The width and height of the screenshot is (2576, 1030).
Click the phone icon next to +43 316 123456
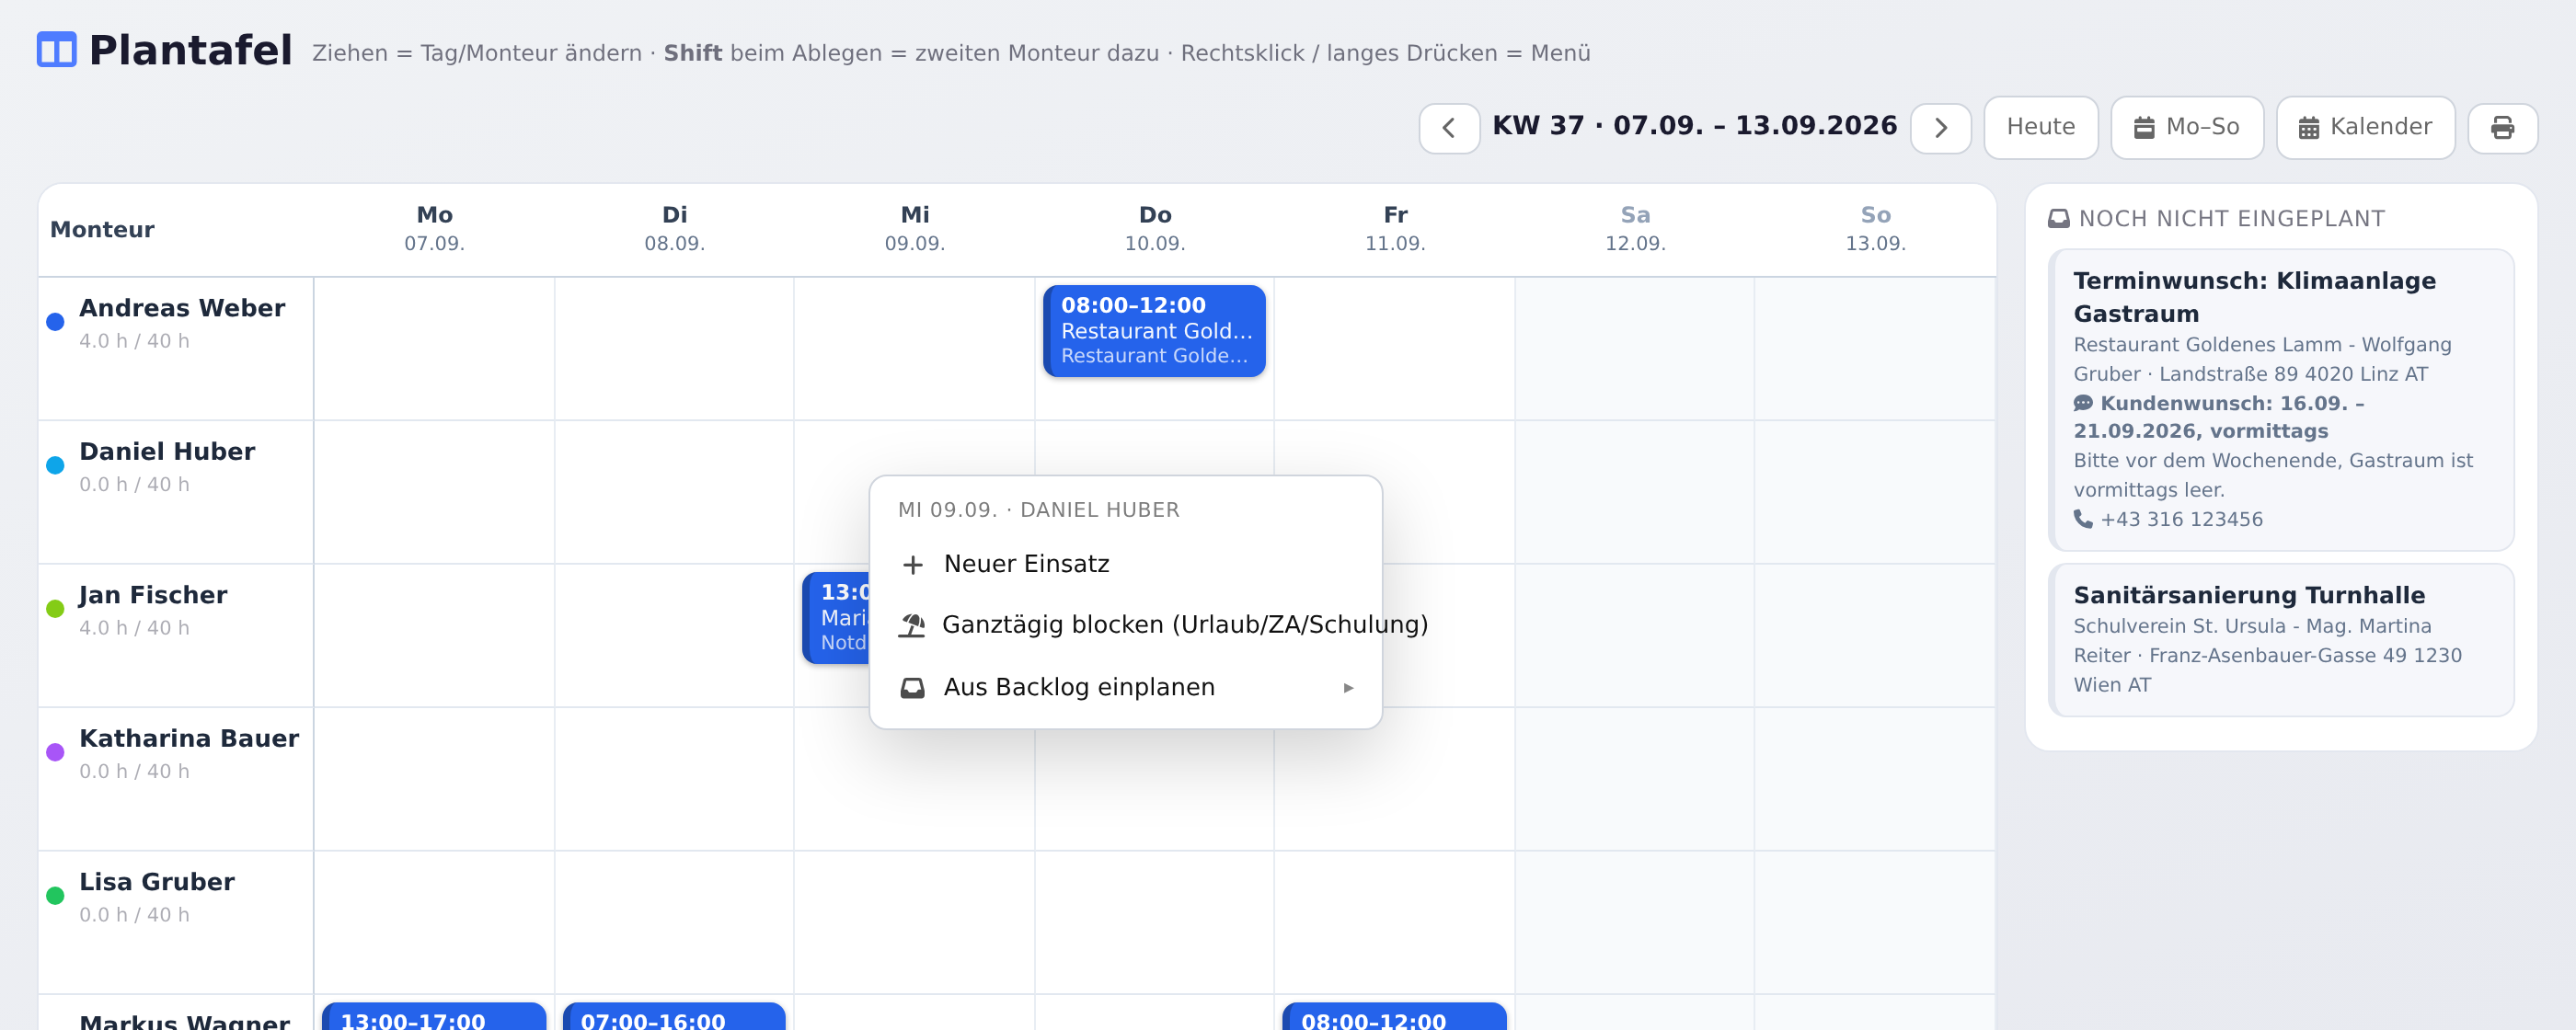click(2083, 519)
